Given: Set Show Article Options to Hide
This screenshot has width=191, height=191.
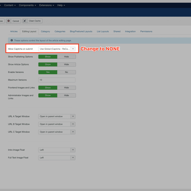Looking at the screenshot, I should 66,64.
